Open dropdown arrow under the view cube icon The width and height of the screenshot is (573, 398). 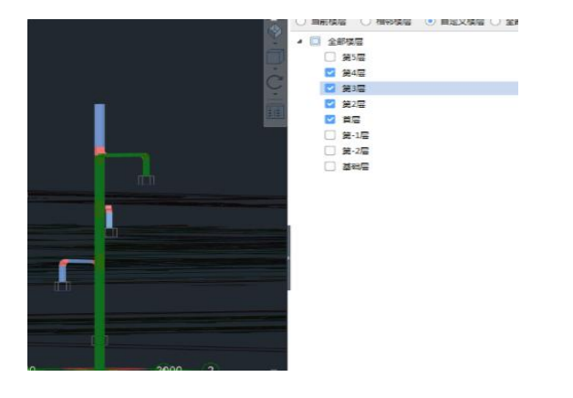tap(275, 43)
